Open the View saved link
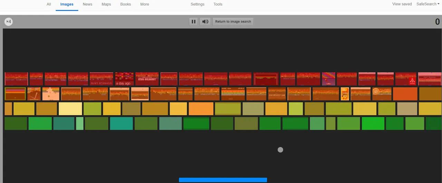442x183 pixels. click(402, 4)
